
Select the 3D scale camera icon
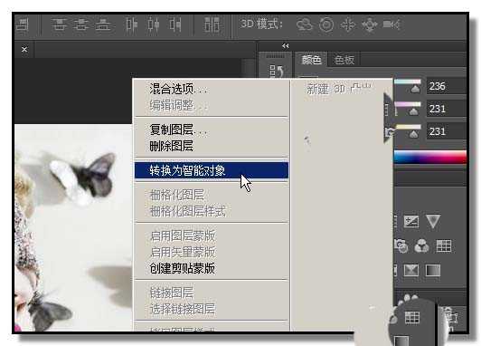pyautogui.click(x=391, y=24)
